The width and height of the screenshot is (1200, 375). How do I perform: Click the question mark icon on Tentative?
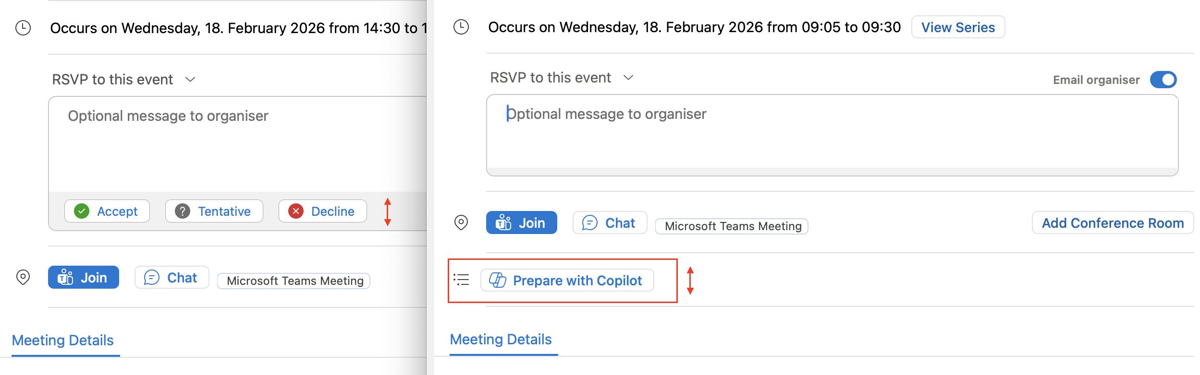click(184, 211)
